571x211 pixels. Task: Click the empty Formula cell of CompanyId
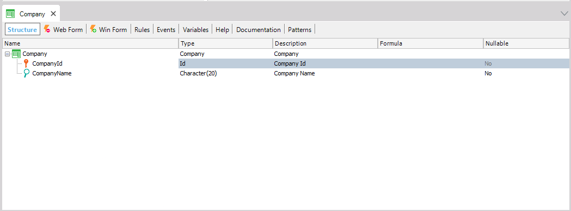click(431, 63)
